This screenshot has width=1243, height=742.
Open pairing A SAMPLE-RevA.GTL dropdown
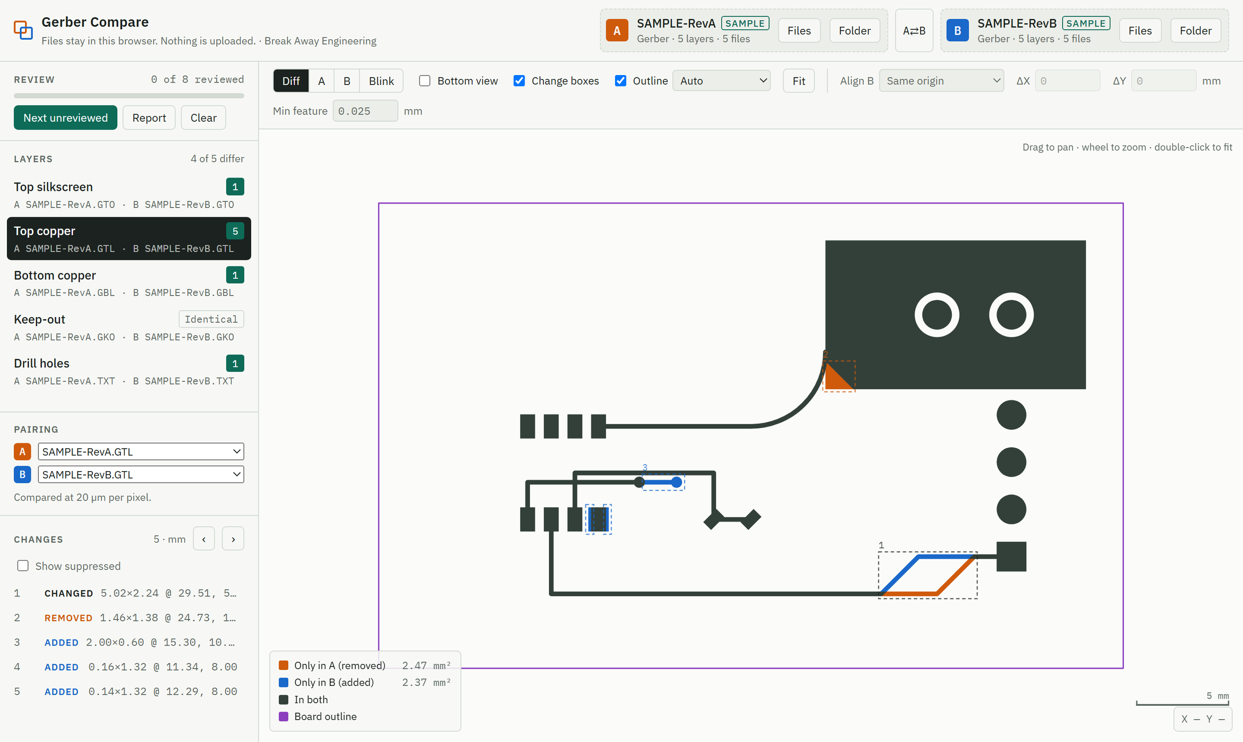[141, 451]
